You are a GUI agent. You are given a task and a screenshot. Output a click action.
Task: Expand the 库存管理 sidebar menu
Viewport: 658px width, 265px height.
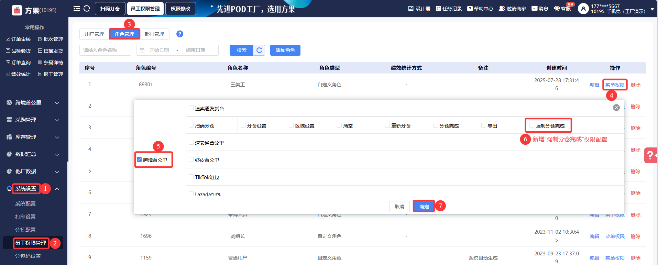click(x=33, y=137)
